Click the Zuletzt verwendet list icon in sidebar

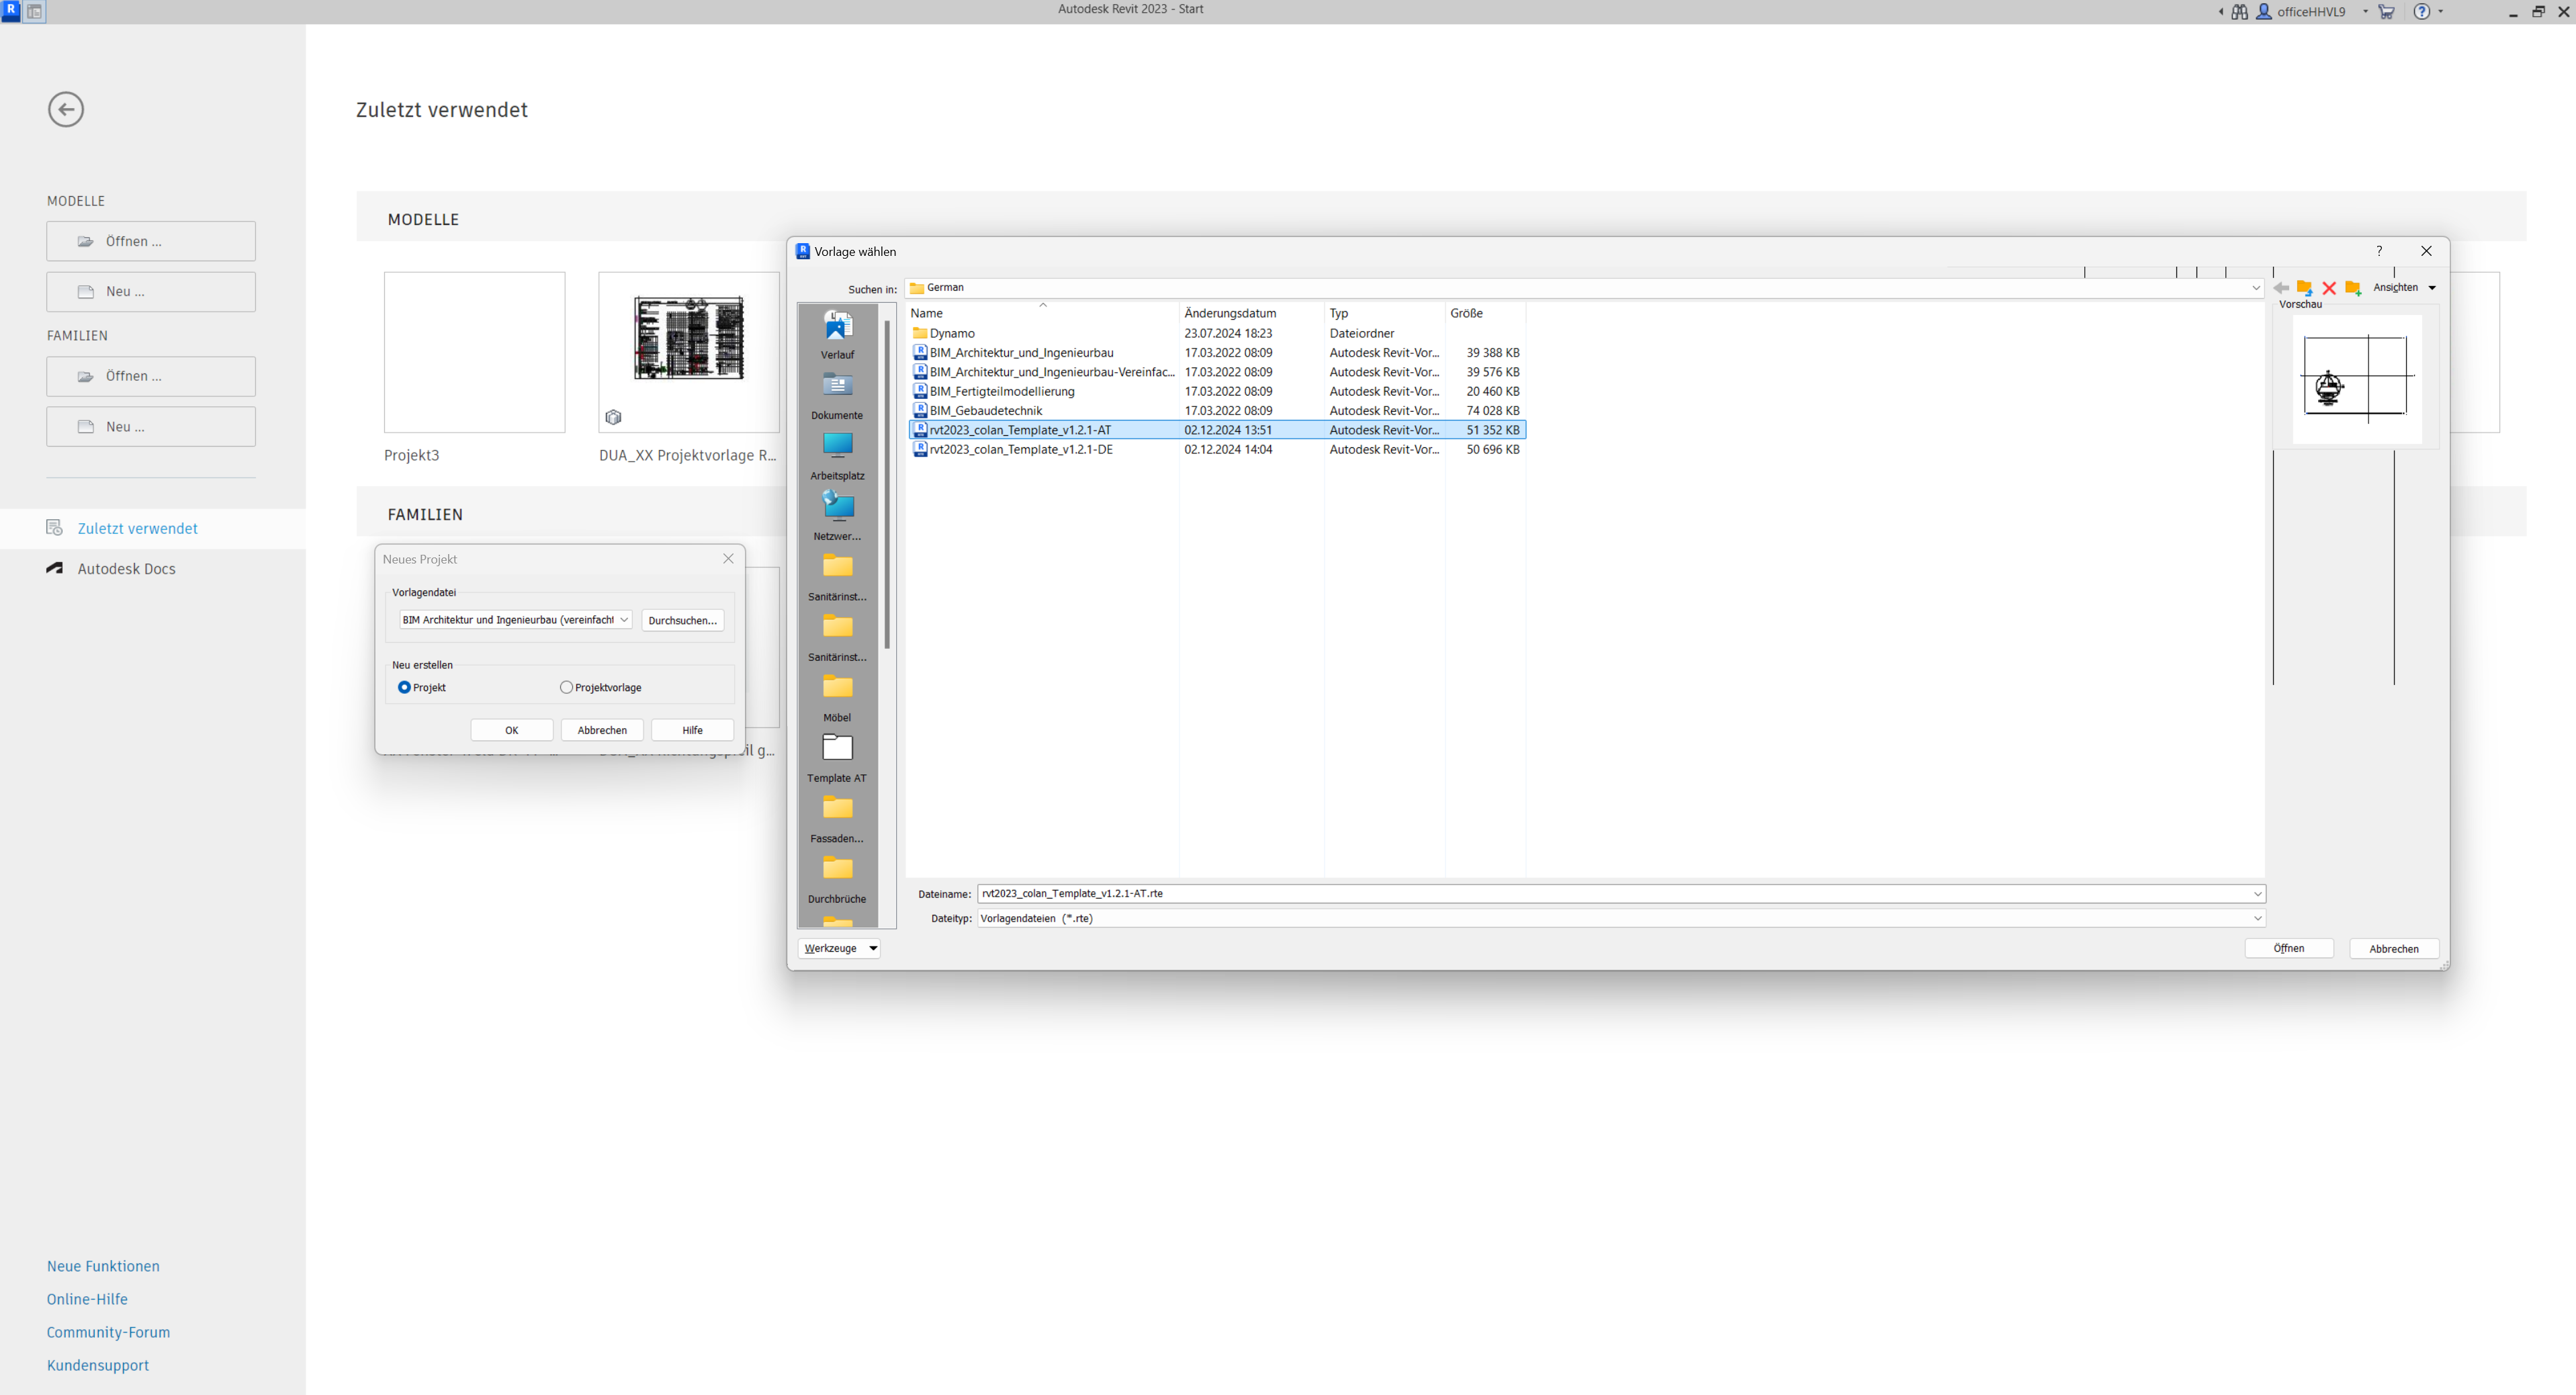click(55, 528)
